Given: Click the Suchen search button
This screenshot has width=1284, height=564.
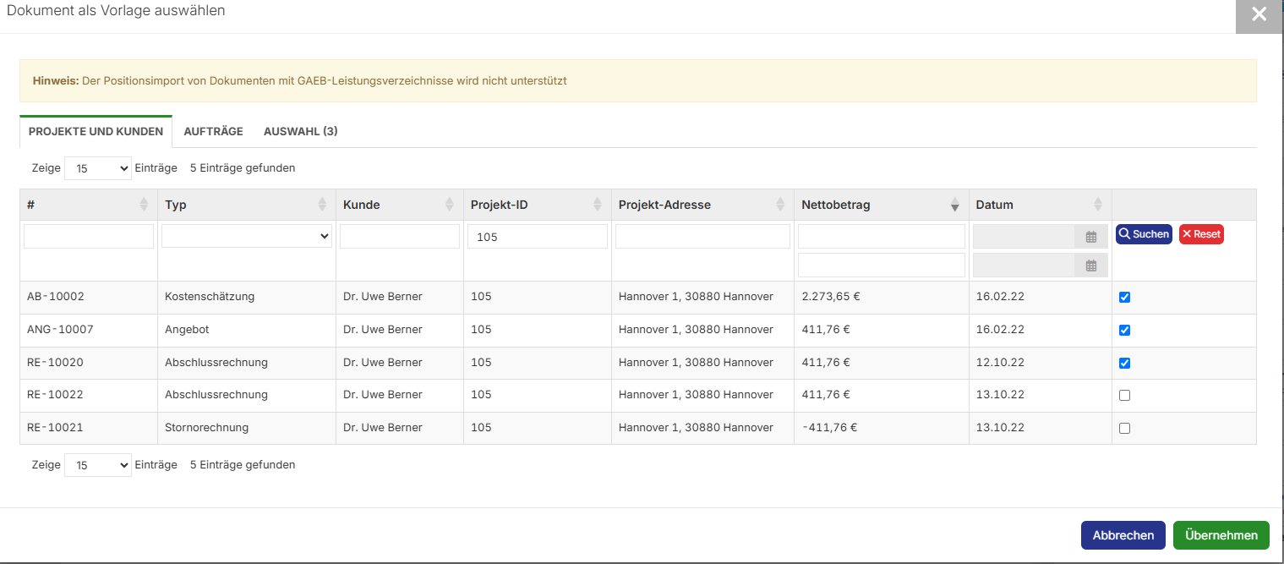Looking at the screenshot, I should [x=1144, y=234].
